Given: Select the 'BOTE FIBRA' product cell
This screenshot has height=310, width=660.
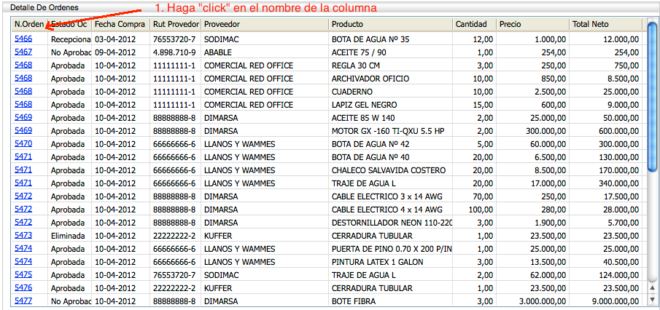Looking at the screenshot, I should pyautogui.click(x=391, y=301).
